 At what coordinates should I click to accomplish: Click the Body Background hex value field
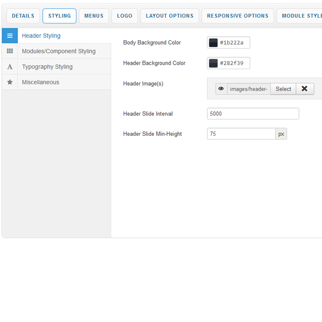[234, 43]
